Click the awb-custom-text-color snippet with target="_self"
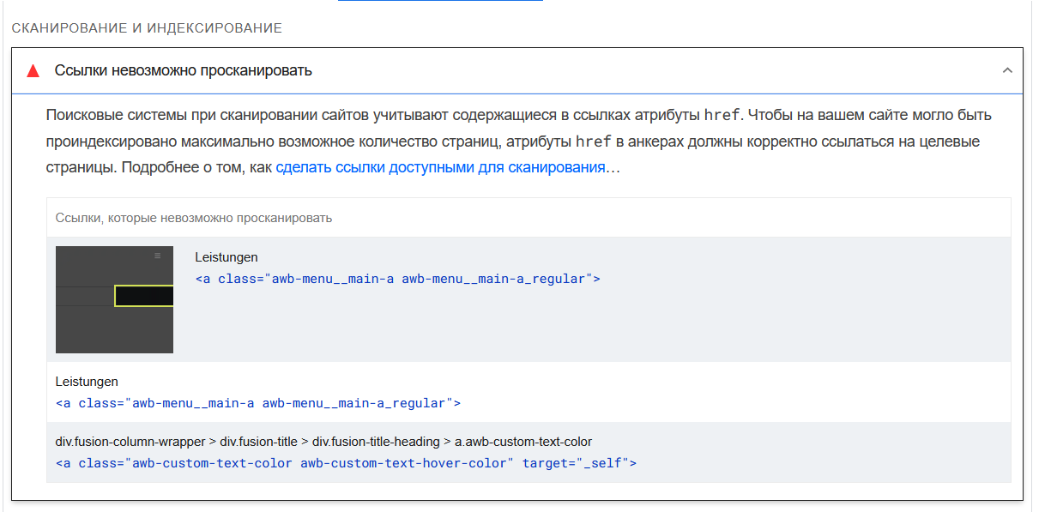This screenshot has height=512, width=1057. (x=346, y=463)
